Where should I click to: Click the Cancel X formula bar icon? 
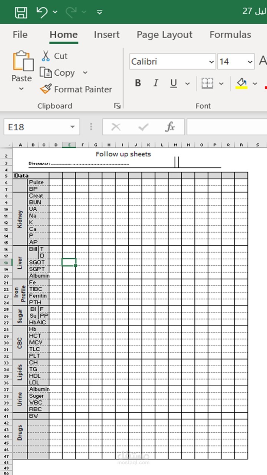pyautogui.click(x=116, y=127)
